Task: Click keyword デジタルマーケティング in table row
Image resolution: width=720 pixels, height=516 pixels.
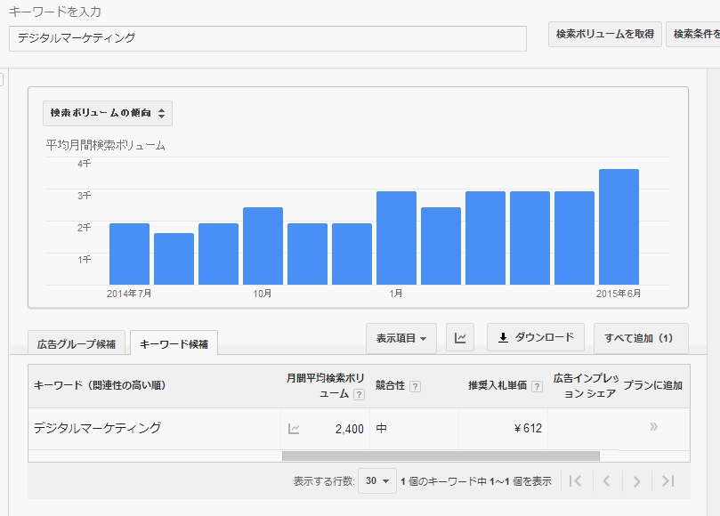Action: [97, 428]
